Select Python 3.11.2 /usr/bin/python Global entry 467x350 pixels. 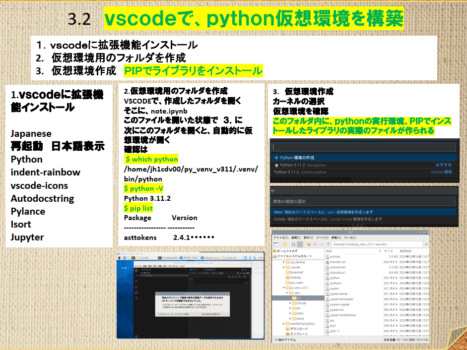pyautogui.click(x=363, y=172)
